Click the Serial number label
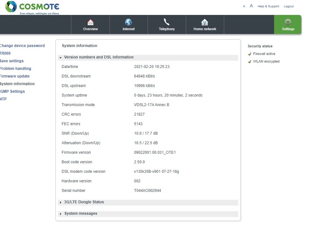Screen dimensions: 311x243 click(x=74, y=191)
